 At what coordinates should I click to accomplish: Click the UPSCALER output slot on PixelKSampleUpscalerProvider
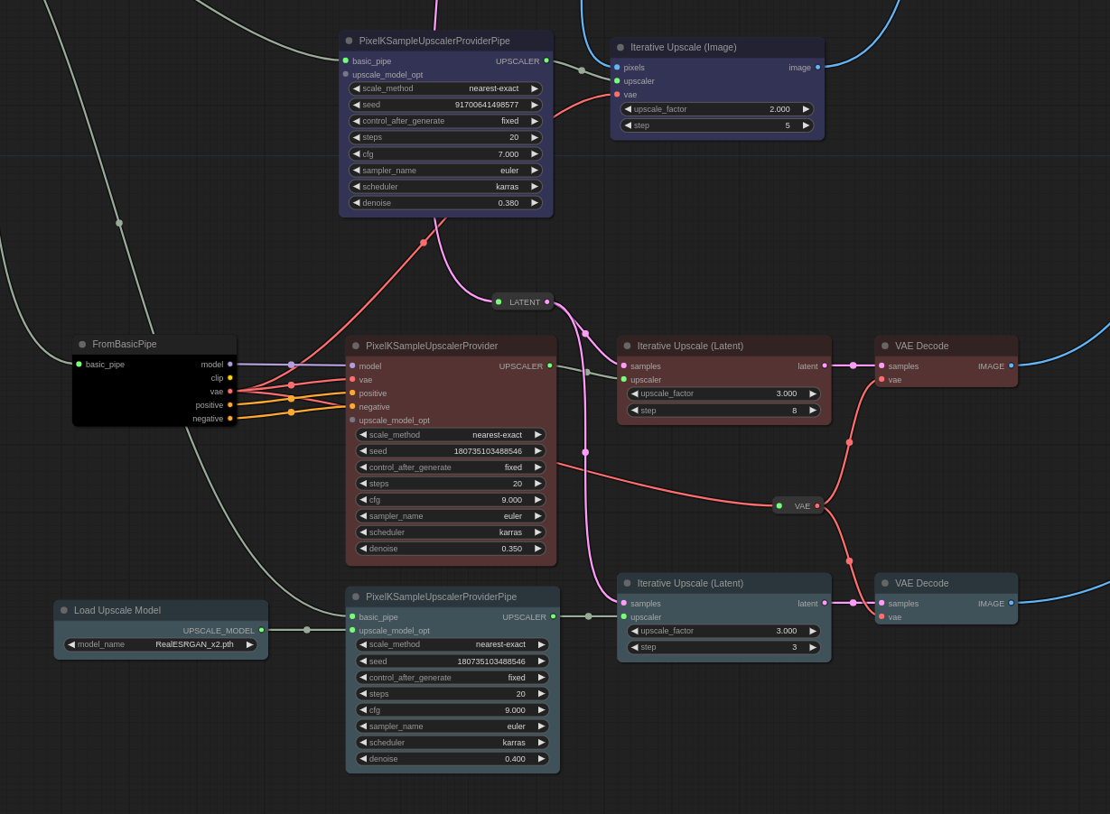point(550,365)
